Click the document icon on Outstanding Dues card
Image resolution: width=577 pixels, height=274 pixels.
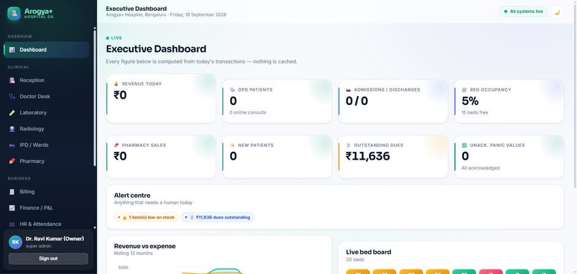coord(349,146)
